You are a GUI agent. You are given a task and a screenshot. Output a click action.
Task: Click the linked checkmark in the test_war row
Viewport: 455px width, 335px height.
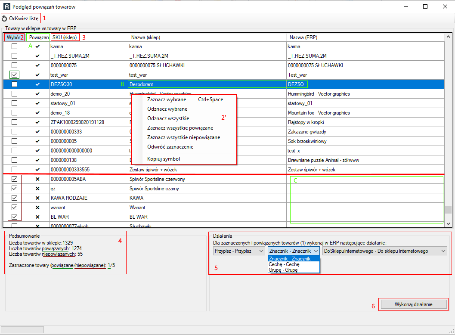pyautogui.click(x=37, y=75)
